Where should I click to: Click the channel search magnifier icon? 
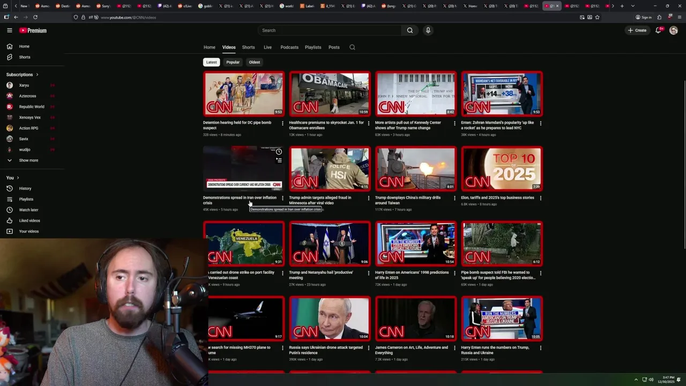(352, 47)
